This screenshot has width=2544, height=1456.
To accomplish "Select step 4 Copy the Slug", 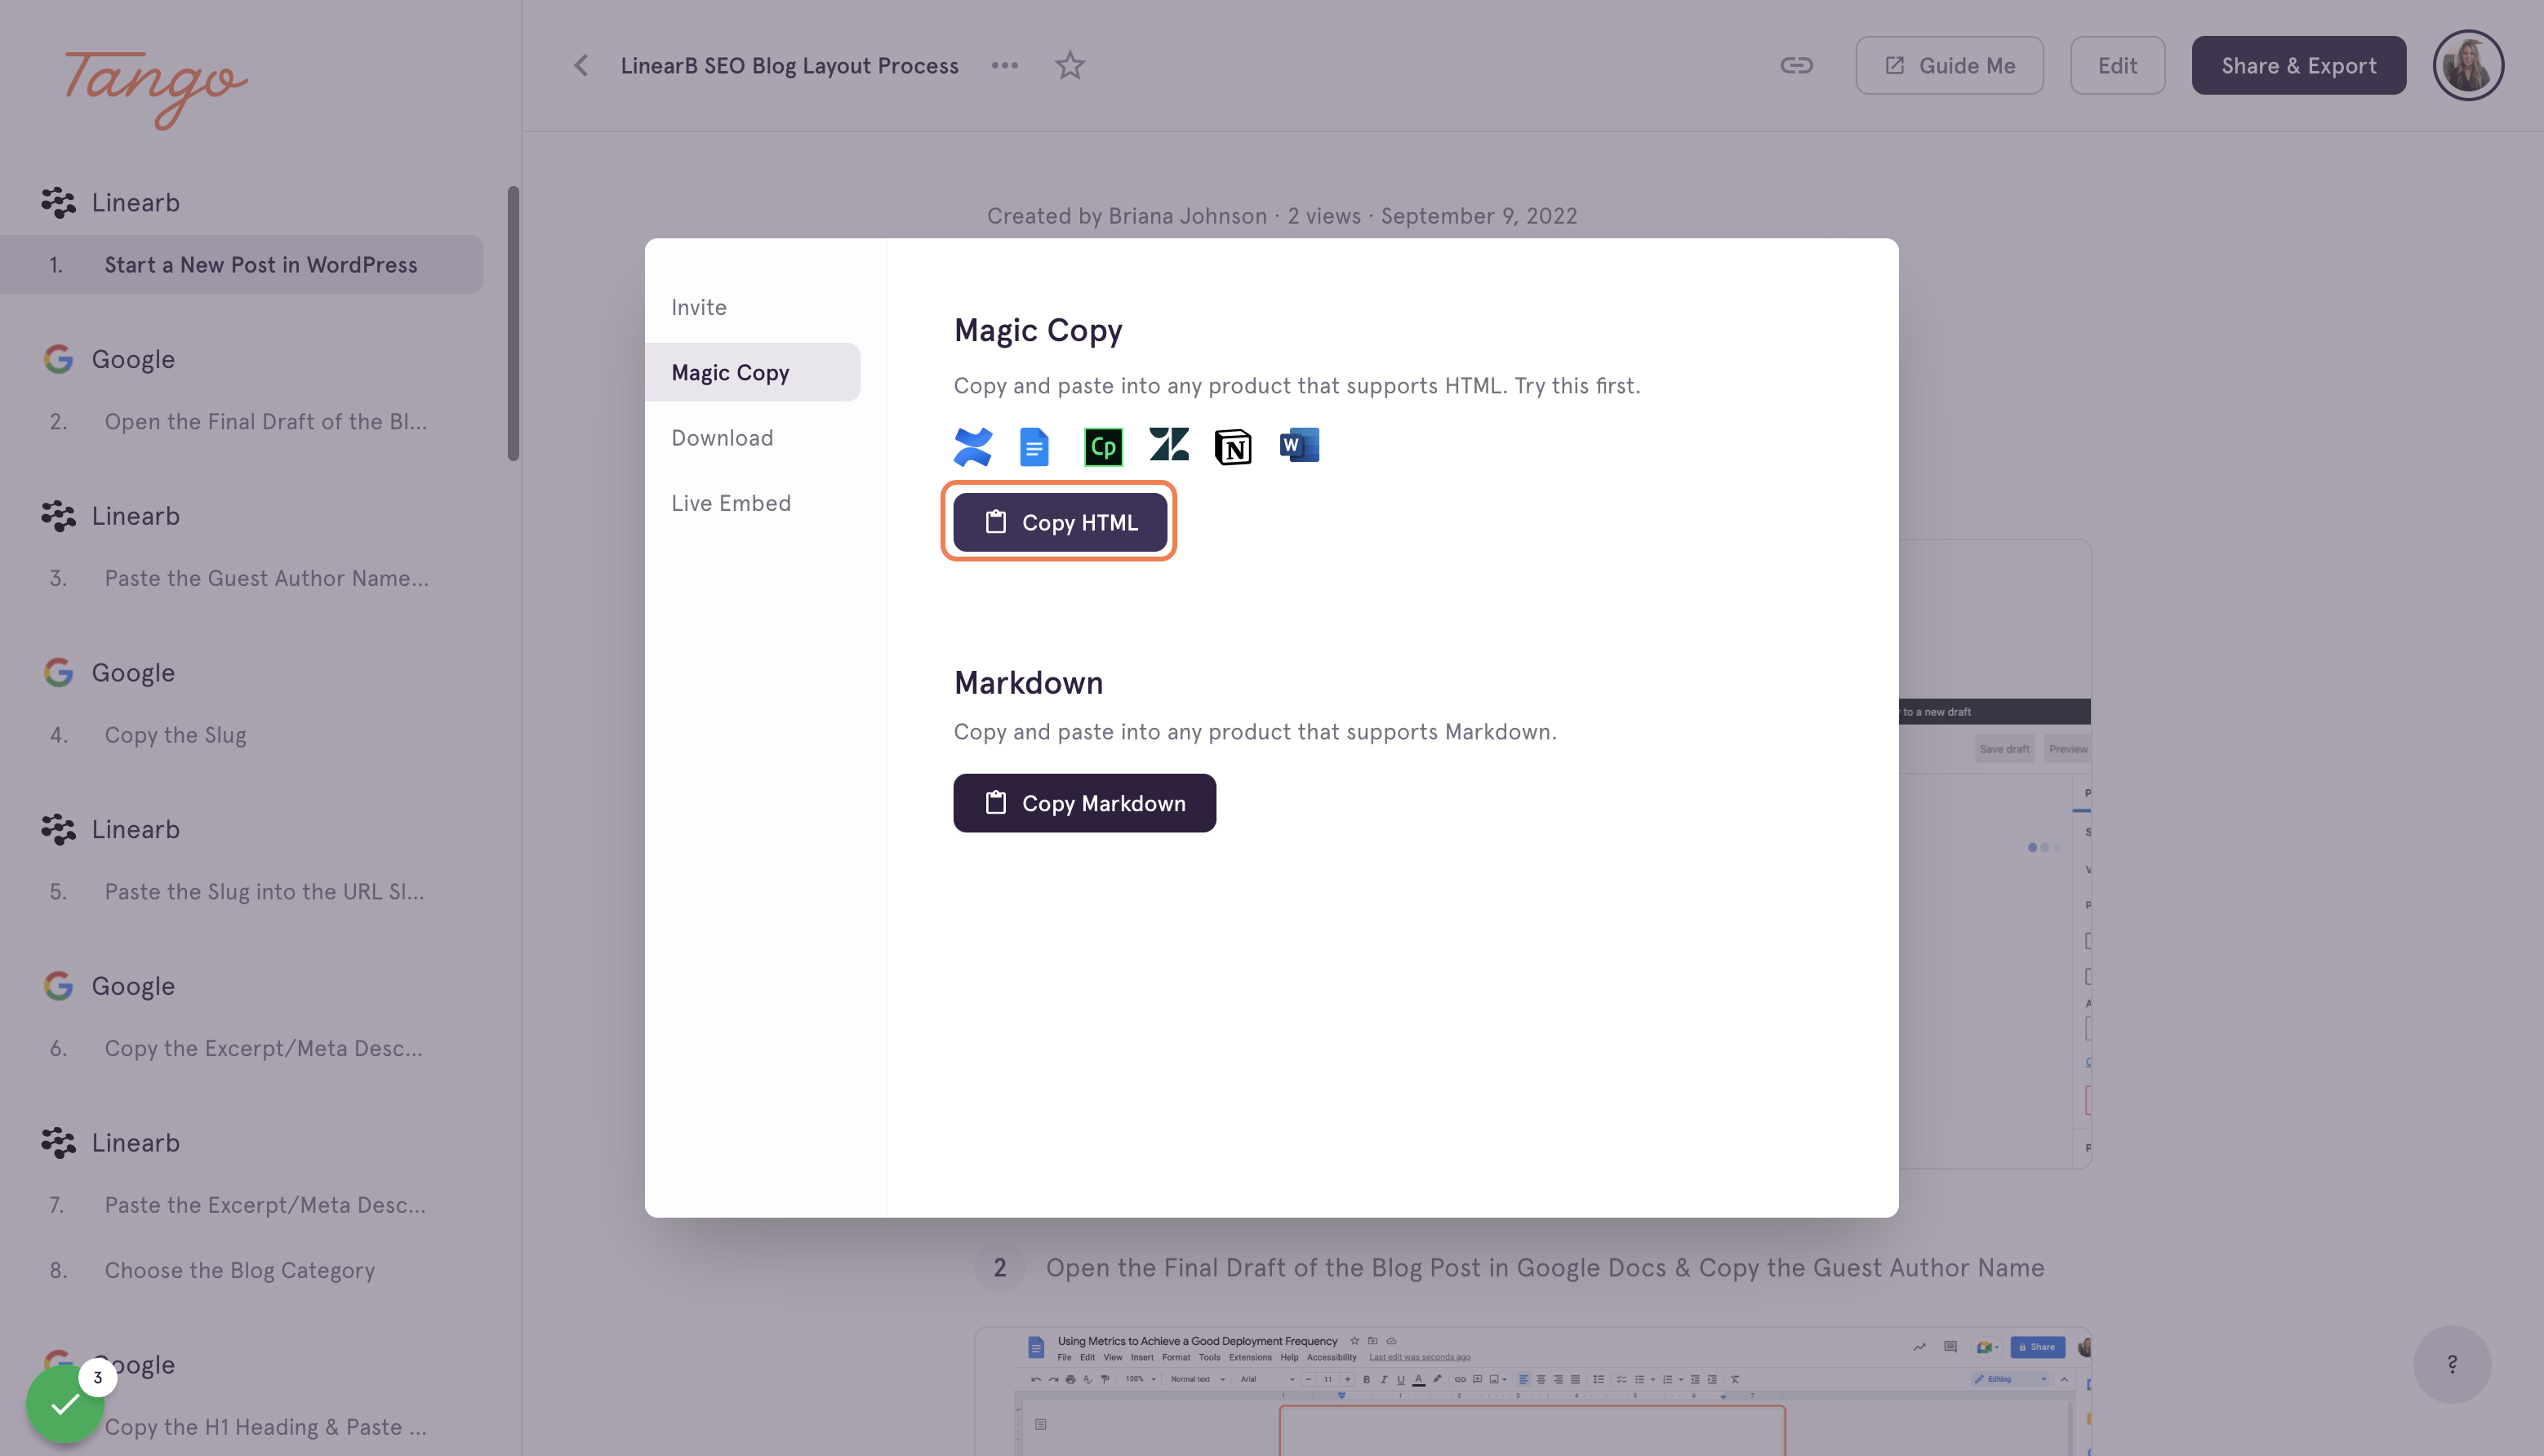I will coord(241,735).
